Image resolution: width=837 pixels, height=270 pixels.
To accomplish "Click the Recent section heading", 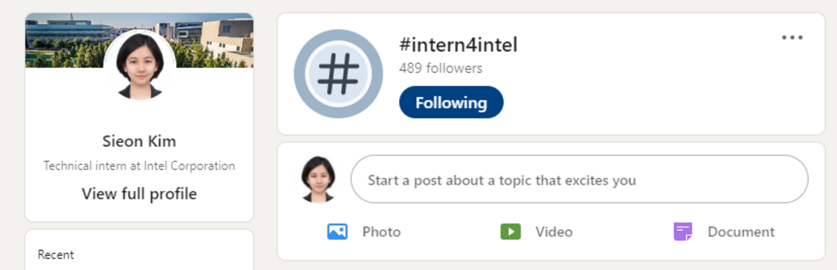I will (x=56, y=255).
